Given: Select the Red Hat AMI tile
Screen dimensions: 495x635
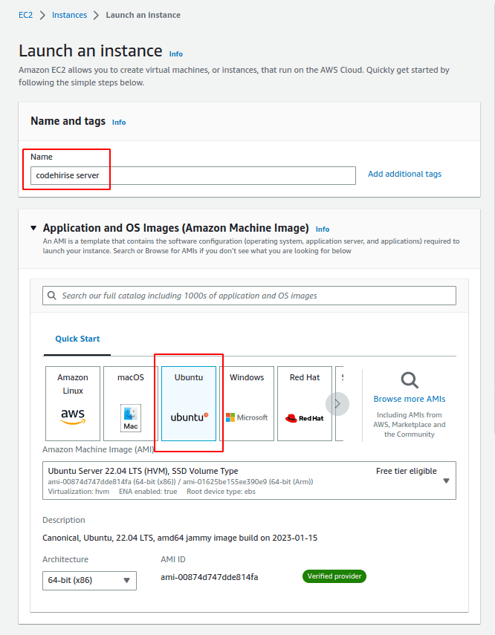Looking at the screenshot, I should tap(305, 403).
